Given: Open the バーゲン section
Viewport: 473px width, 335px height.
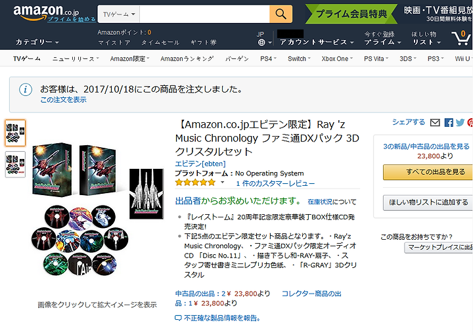Looking at the screenshot, I should [x=236, y=59].
